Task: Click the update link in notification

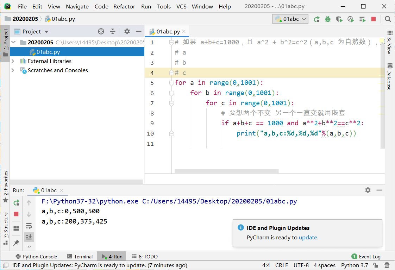Action: pyautogui.click(x=308, y=238)
